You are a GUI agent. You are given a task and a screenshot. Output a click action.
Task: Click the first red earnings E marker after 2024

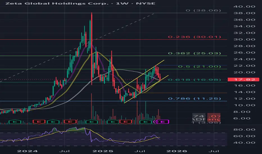coord(39,122)
